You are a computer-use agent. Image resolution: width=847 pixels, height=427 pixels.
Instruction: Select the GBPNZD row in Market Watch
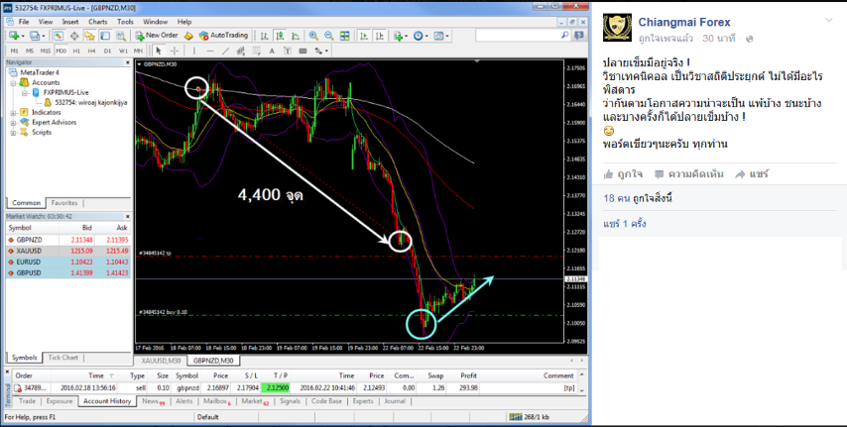(x=68, y=240)
